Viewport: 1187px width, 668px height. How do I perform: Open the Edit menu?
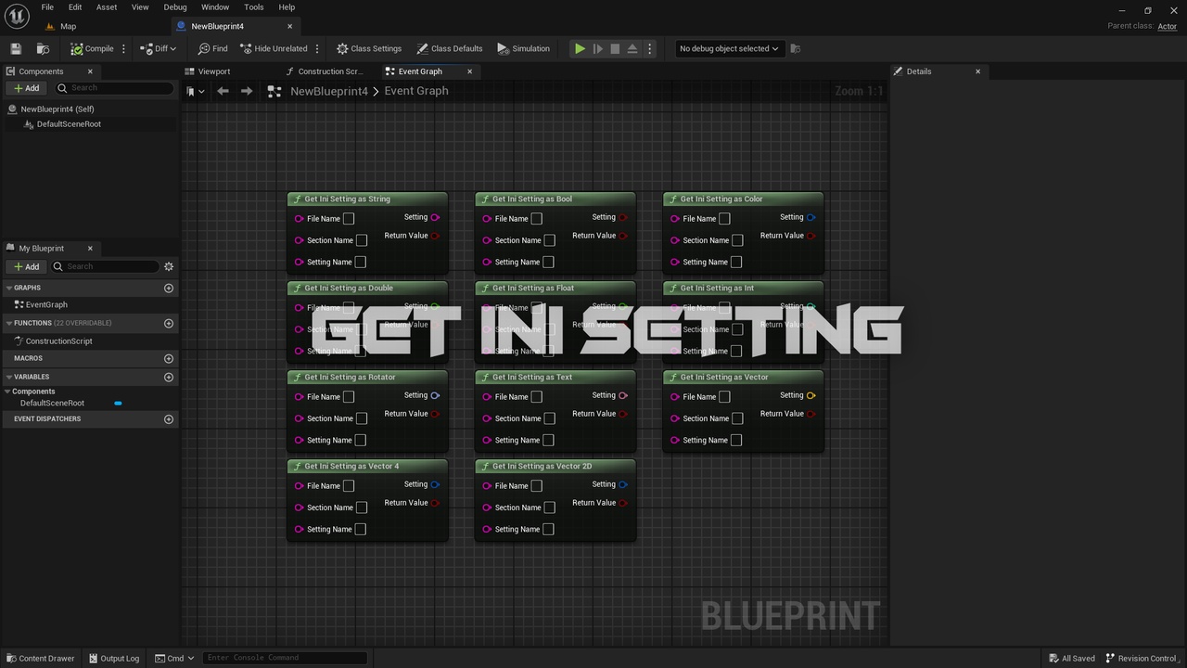(75, 6)
